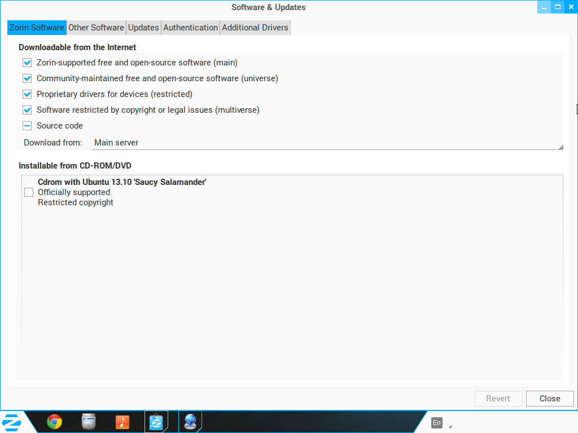The height and width of the screenshot is (433, 578).
Task: Select the Software & Updates globe taskbar icon
Action: 190,422
